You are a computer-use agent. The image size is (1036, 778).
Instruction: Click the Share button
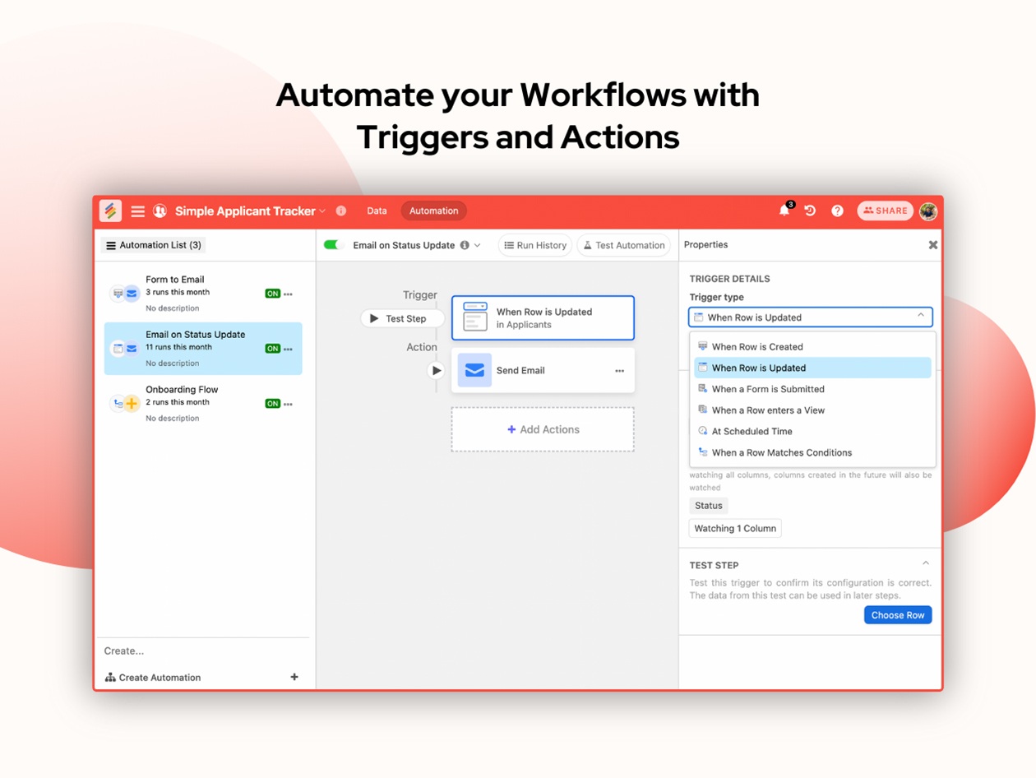coord(886,211)
